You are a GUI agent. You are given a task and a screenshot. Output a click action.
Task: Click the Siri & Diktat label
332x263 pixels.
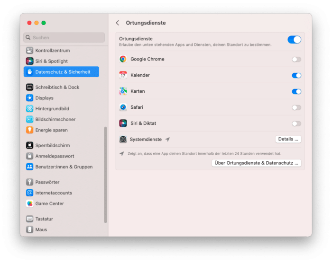(143, 123)
